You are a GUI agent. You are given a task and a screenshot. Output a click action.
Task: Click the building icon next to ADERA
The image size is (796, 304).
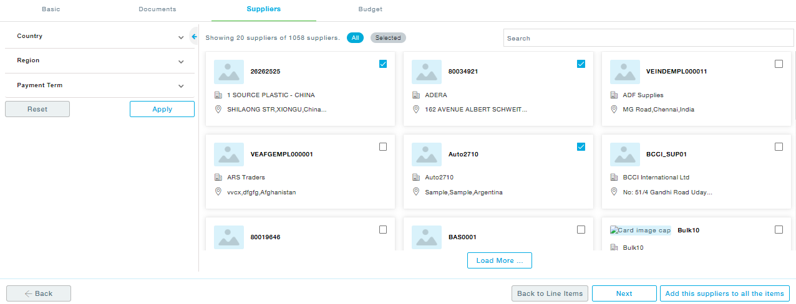click(x=416, y=95)
